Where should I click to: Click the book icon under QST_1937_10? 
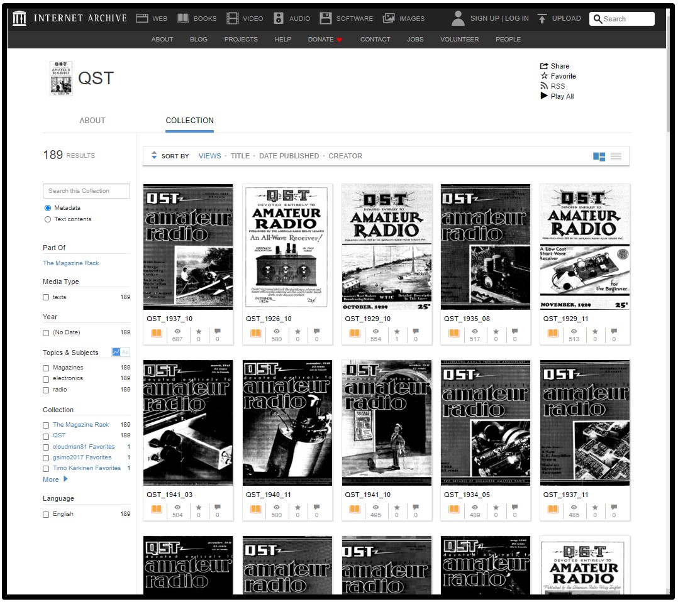click(x=157, y=333)
